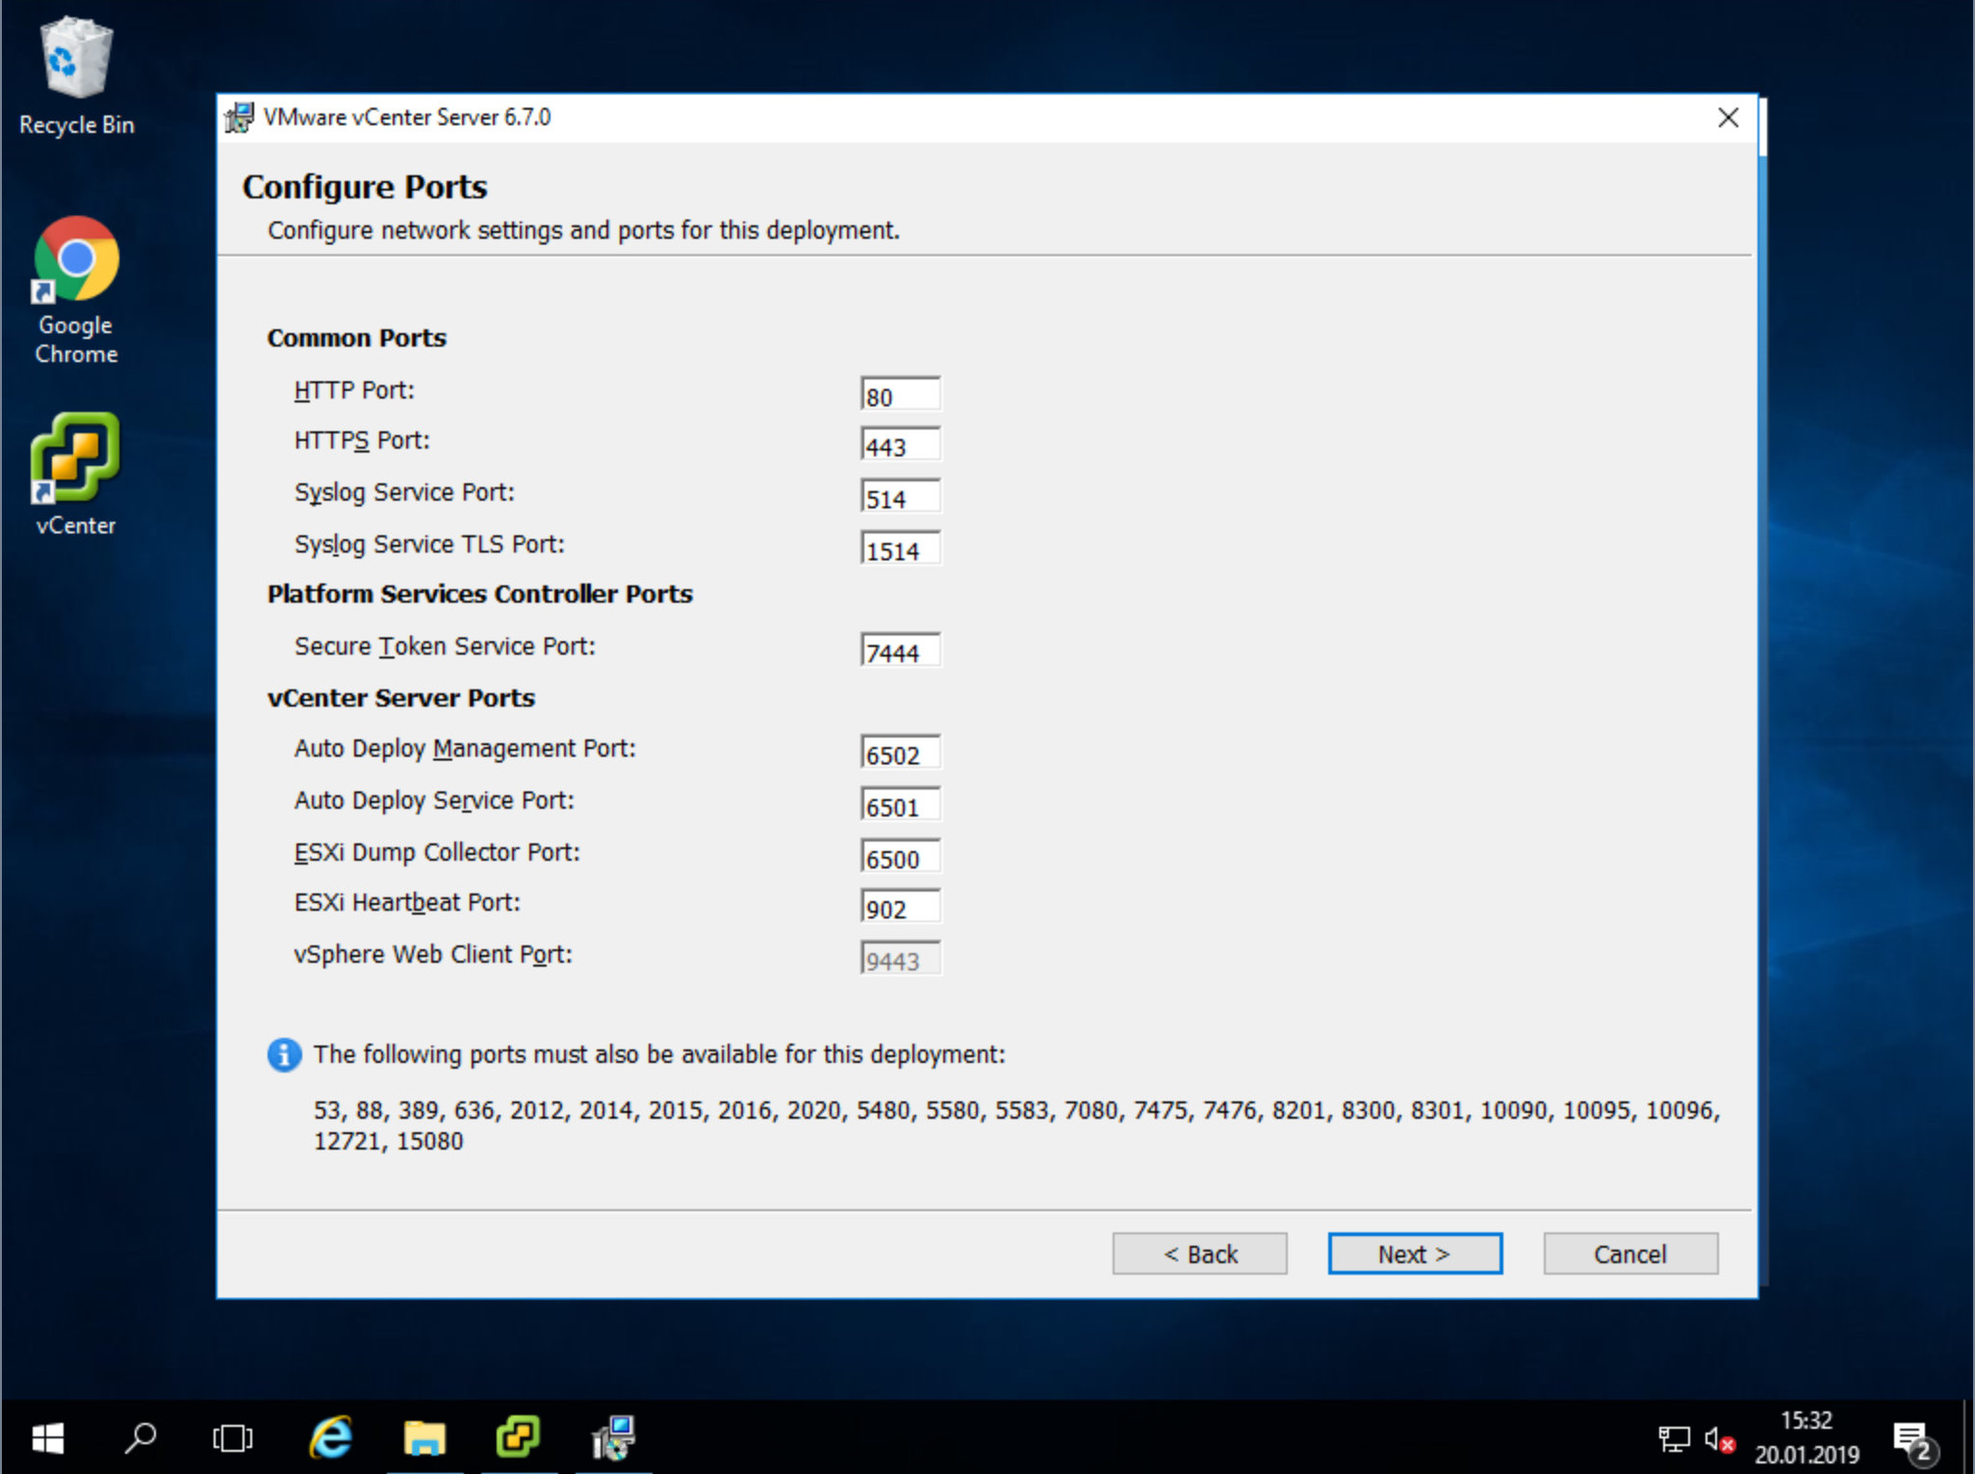Go back with the Back button

(x=1199, y=1254)
